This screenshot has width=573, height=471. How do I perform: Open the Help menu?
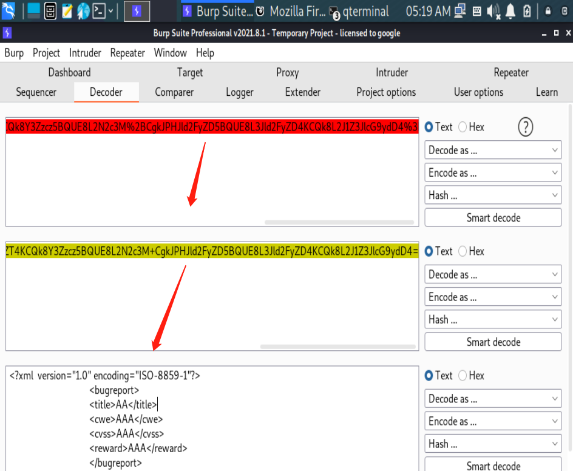[205, 53]
